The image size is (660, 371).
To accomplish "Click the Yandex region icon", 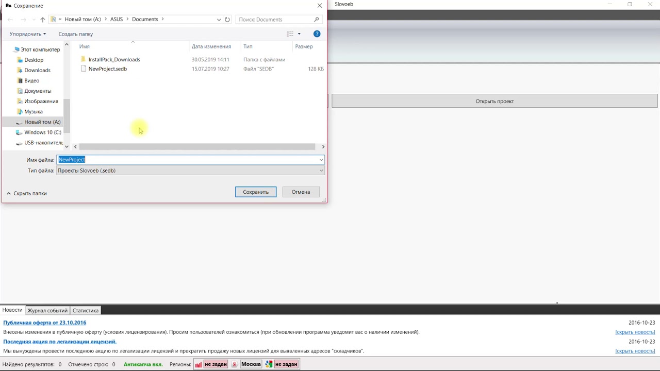I will coord(234,364).
